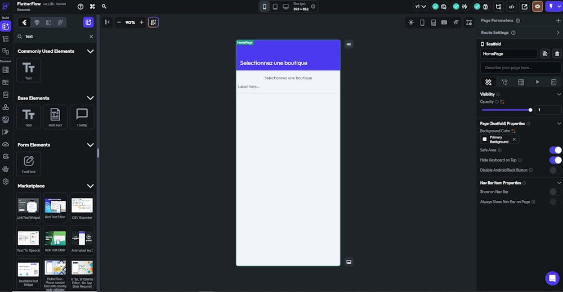Screen dimensions: 563x292
Task: Open the v1 version dropdown
Action: [421, 6]
